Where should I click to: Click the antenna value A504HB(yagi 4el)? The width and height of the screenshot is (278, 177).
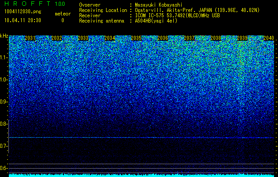coord(156,21)
